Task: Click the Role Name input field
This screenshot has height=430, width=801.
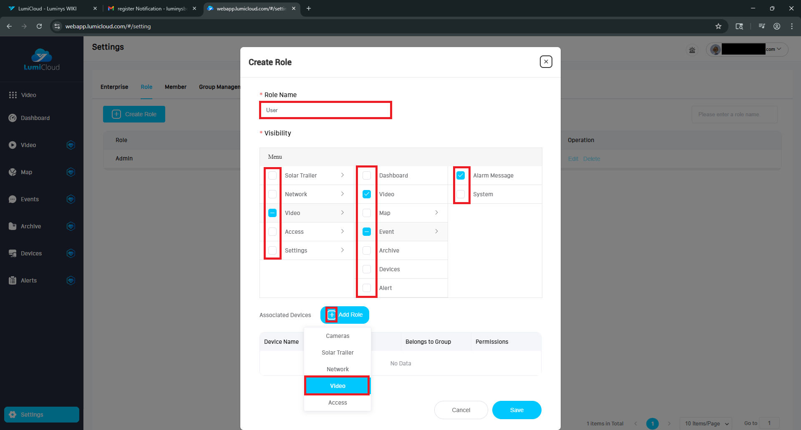Action: 325,110
